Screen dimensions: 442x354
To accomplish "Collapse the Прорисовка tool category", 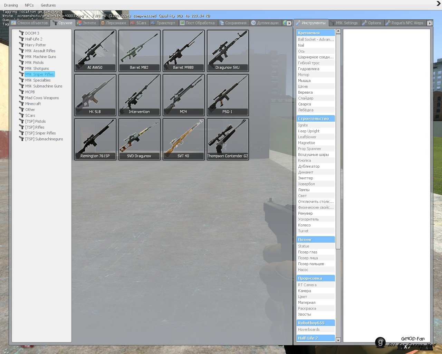I will (316, 278).
